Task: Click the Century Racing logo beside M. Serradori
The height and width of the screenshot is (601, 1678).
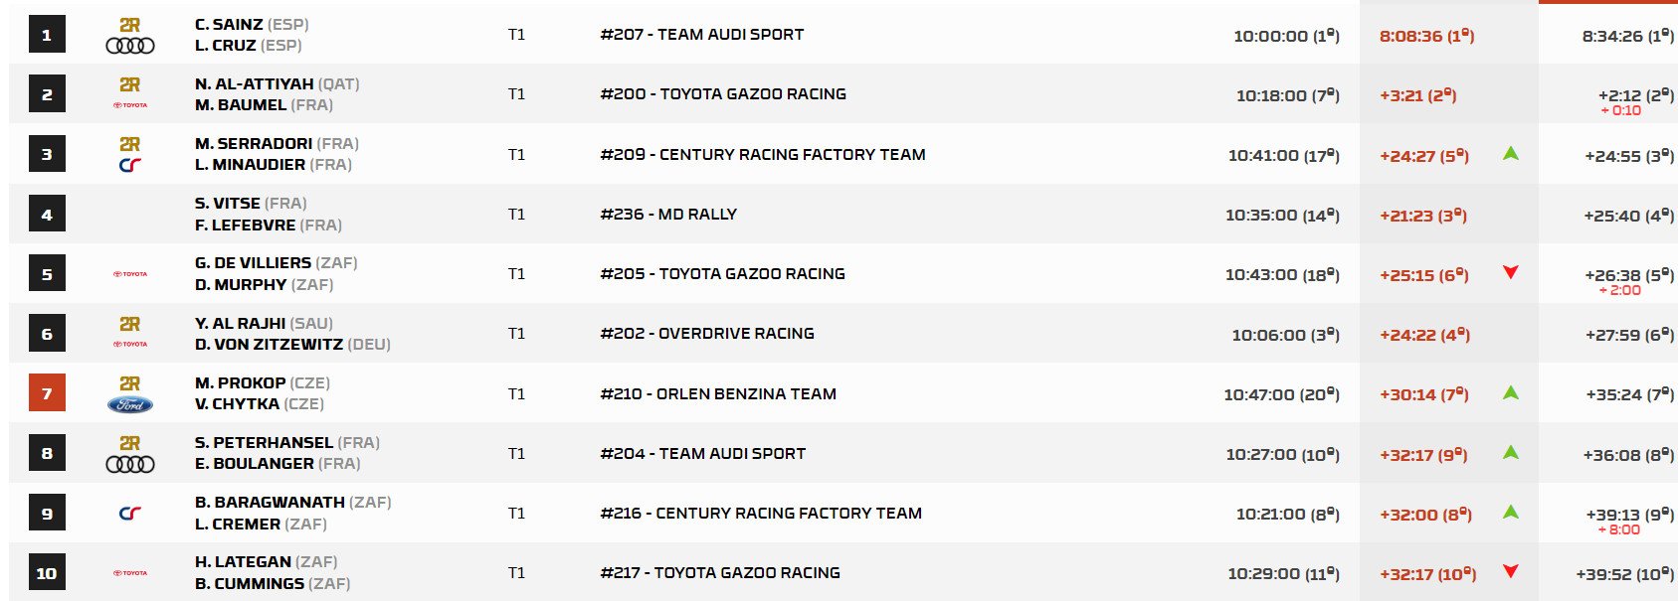Action: (x=130, y=165)
